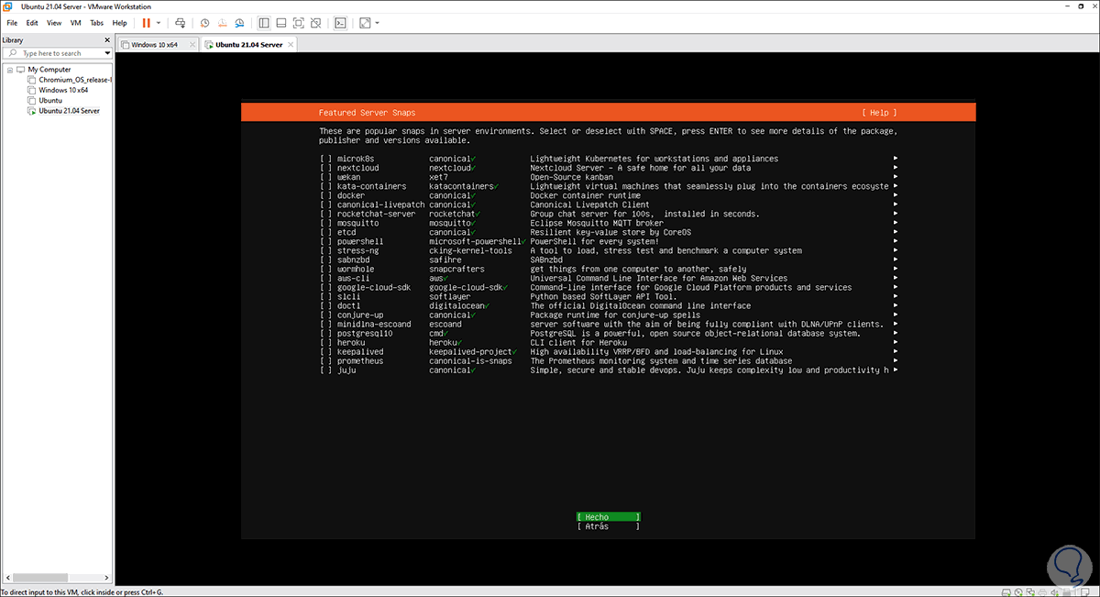Viewport: 1100px width, 597px height.
Task: Check the juju snap checkbox
Action: (x=325, y=370)
